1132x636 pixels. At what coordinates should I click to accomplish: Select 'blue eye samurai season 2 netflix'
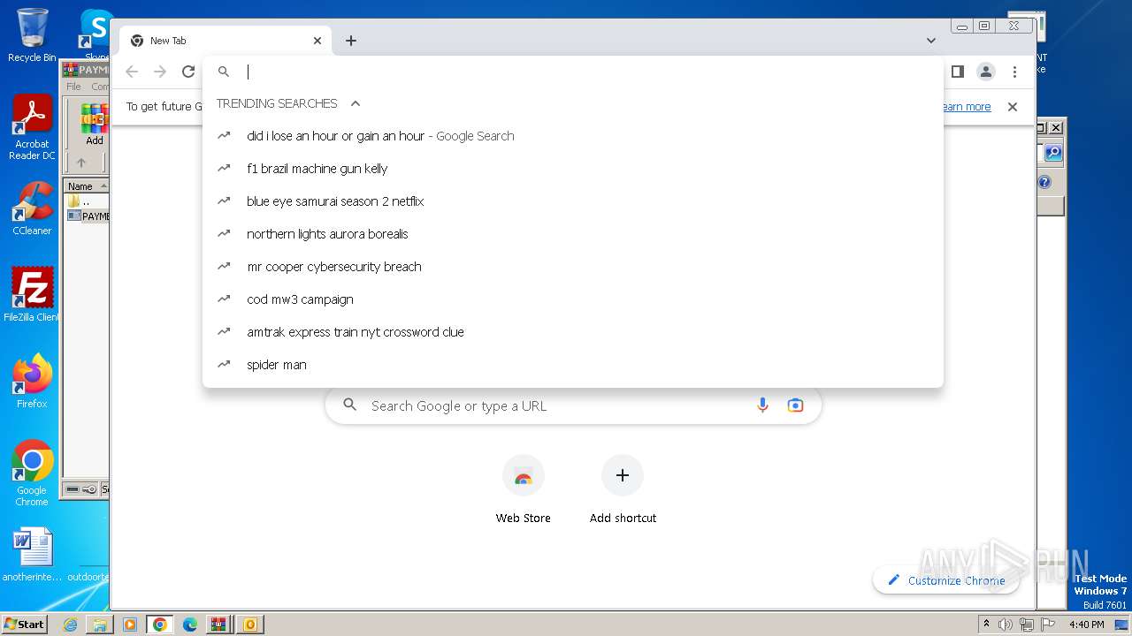pos(573,201)
